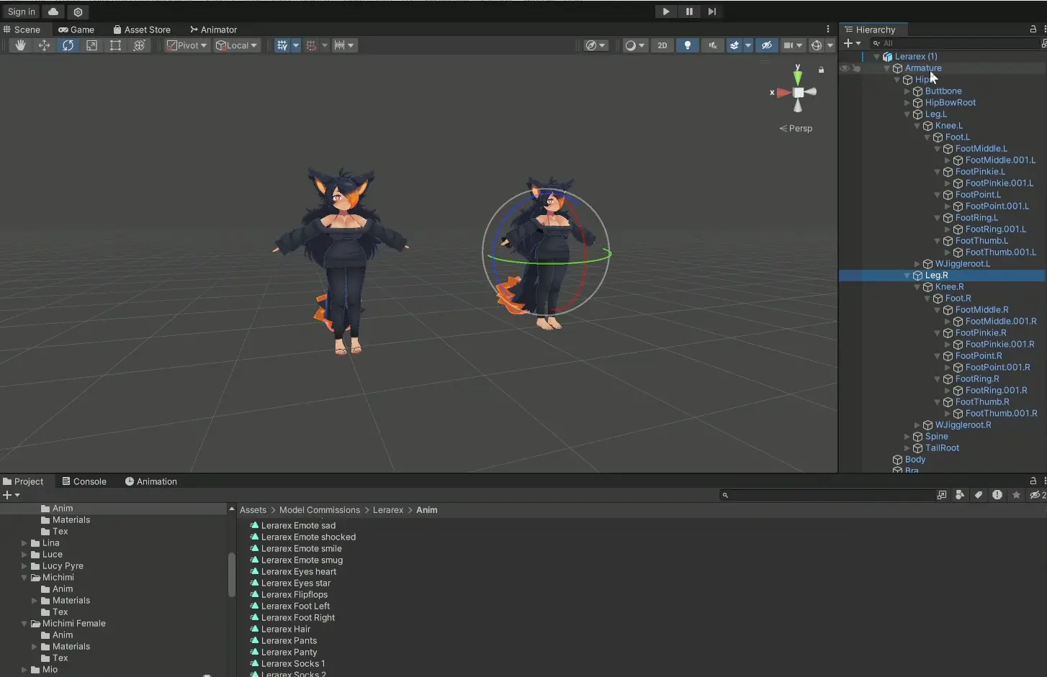
Task: Collapse the Leg.L bone in hierarchy
Action: (907, 114)
